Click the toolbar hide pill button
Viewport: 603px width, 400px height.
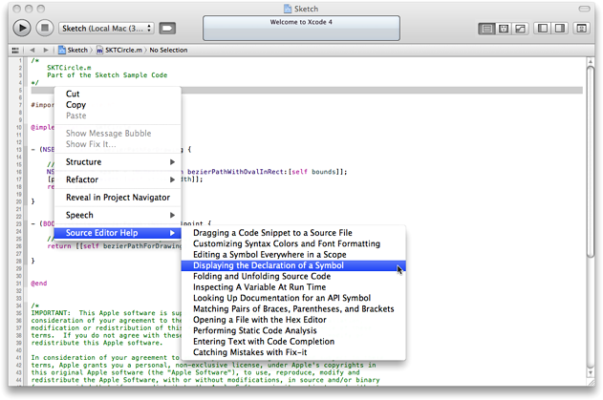[x=584, y=9]
